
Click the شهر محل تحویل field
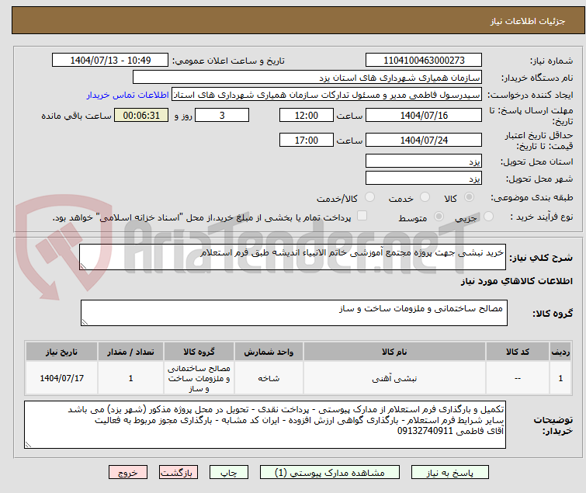[424, 179]
